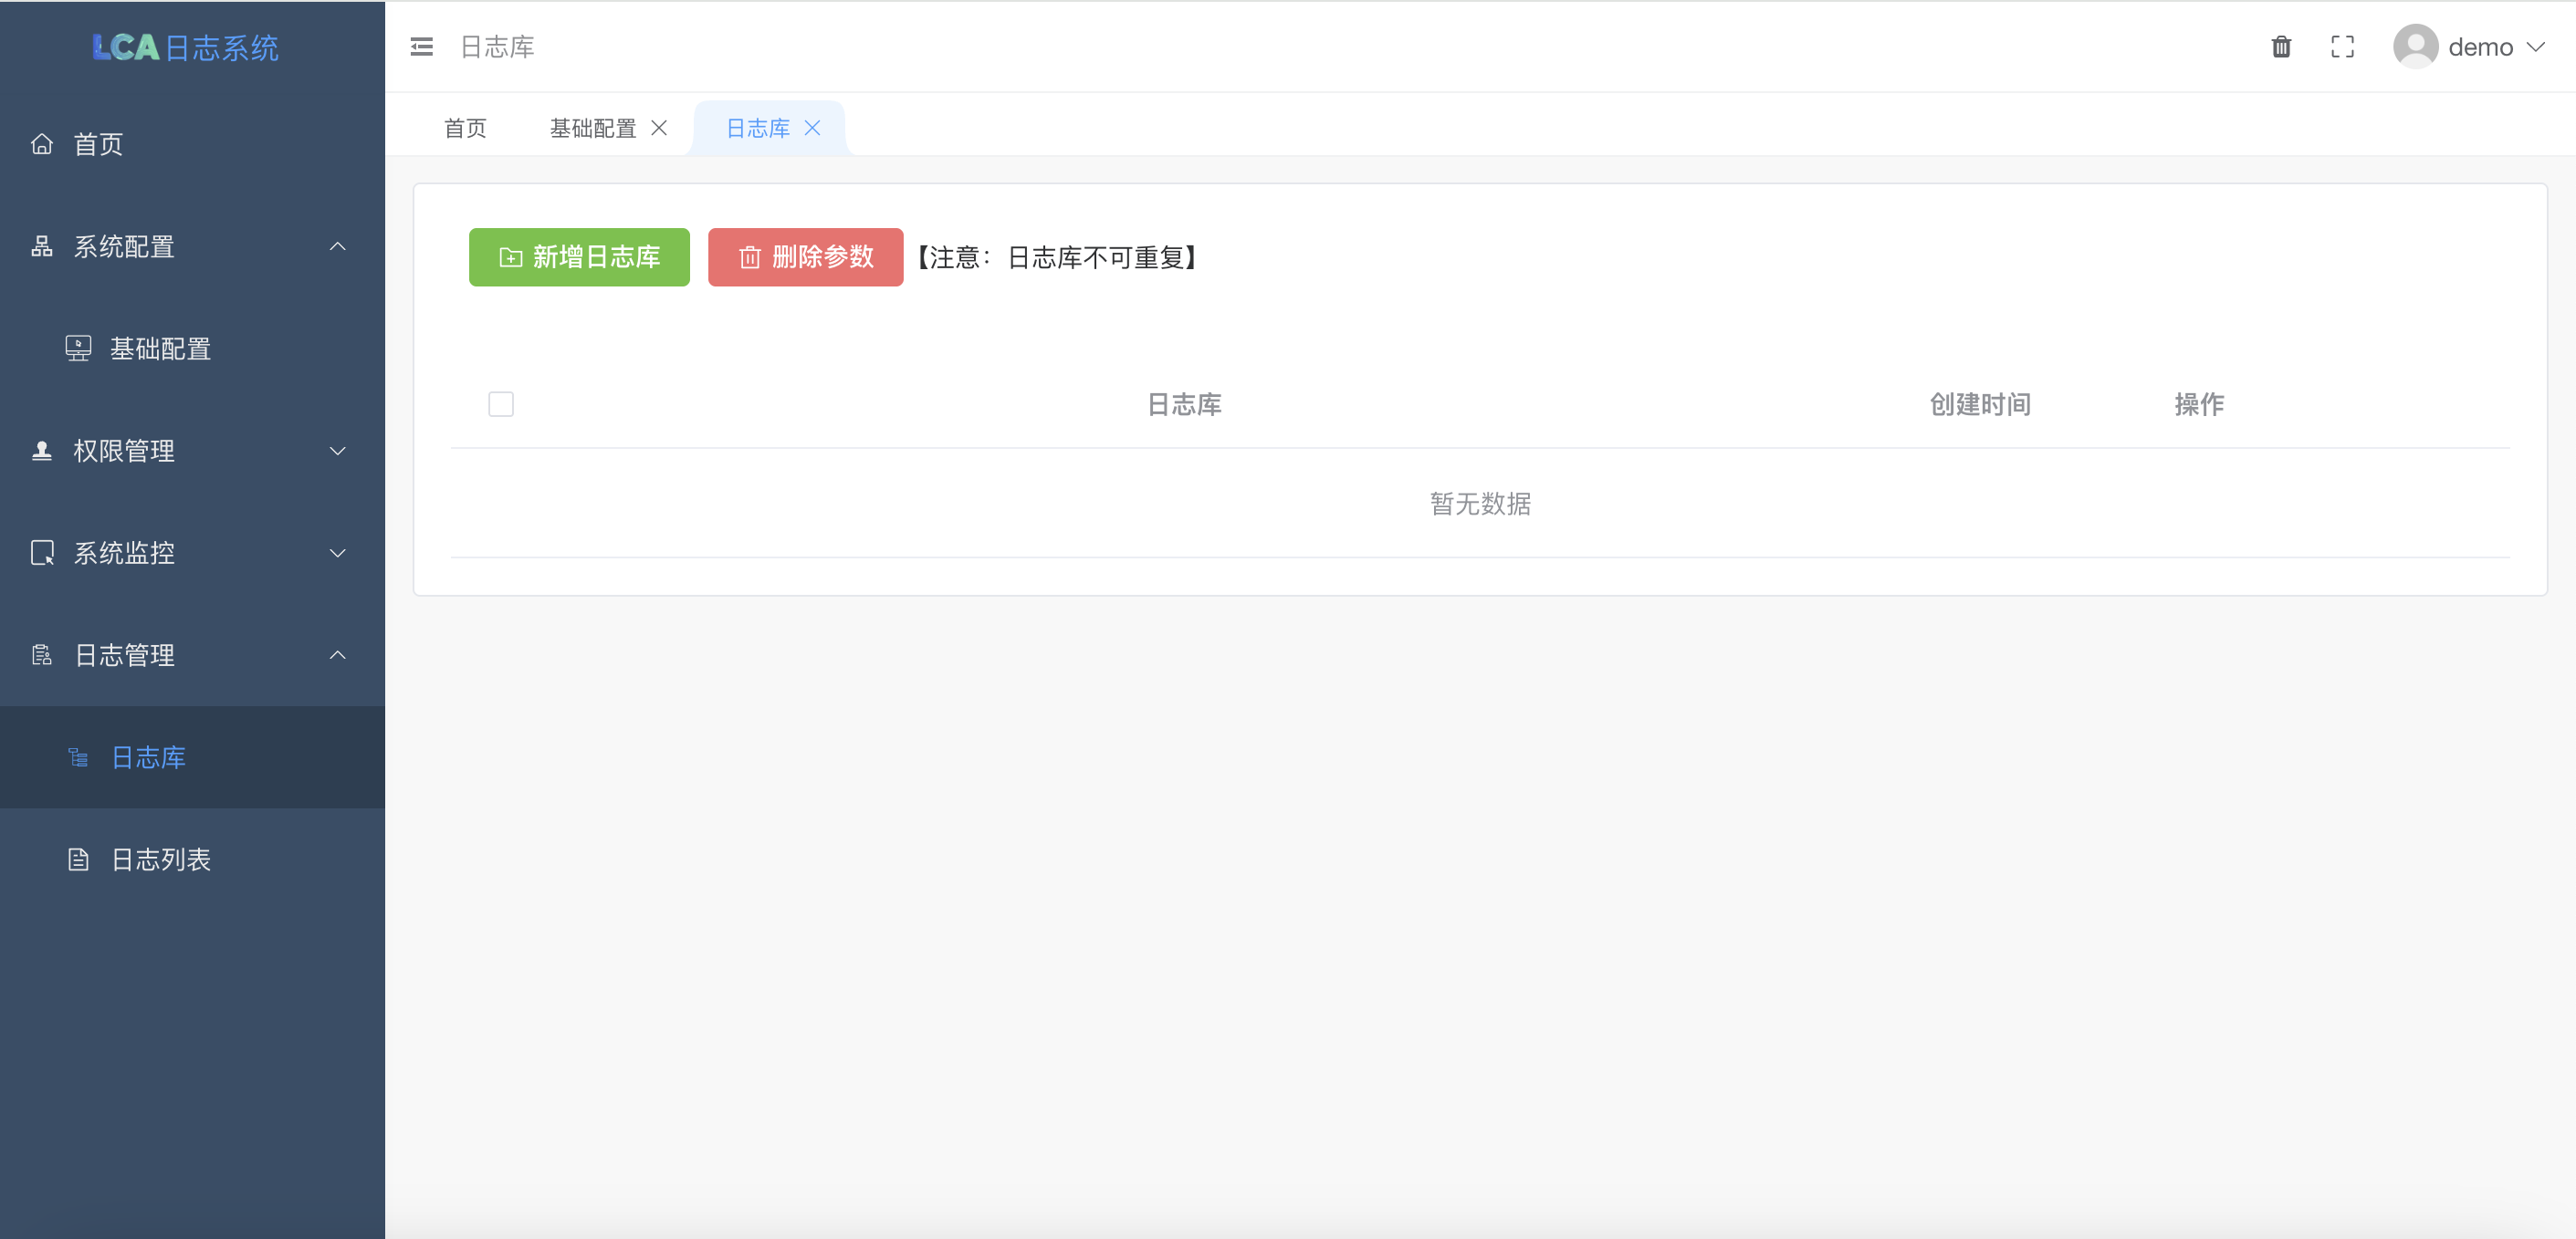Image resolution: width=2576 pixels, height=1239 pixels.
Task: Click the 日志列表 document icon
Action: [78, 859]
